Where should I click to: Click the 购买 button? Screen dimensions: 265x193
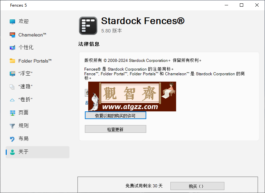click(197, 186)
